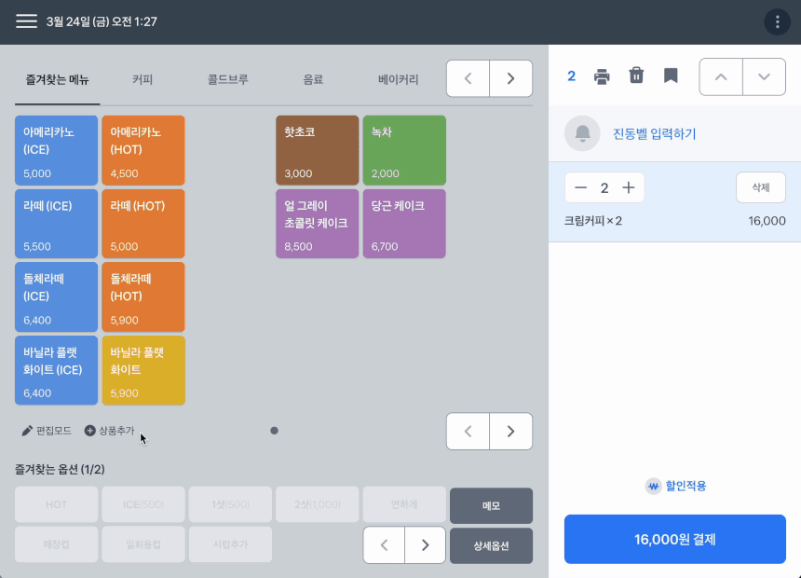The height and width of the screenshot is (578, 801).
Task: Click the up chevron in order panel
Action: [x=721, y=76]
